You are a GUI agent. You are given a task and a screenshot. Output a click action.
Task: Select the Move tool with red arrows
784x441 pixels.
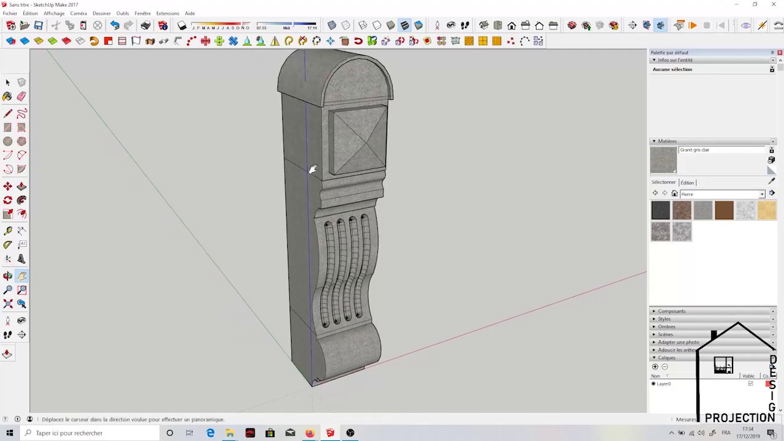point(7,186)
